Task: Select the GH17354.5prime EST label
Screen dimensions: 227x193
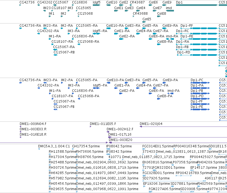Action: coord(86,146)
